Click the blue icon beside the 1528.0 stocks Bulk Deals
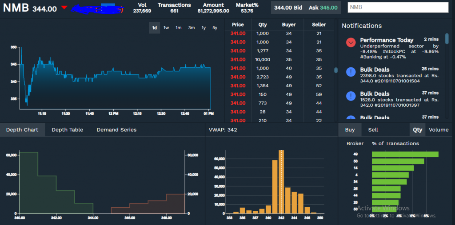This screenshot has height=225, width=455. coord(351,96)
